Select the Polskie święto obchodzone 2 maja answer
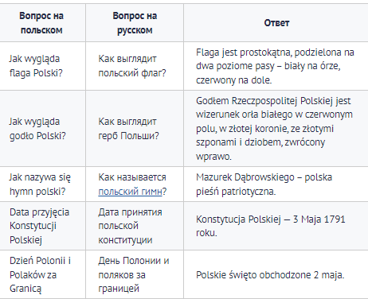This screenshot has width=368, height=299. pos(270,275)
